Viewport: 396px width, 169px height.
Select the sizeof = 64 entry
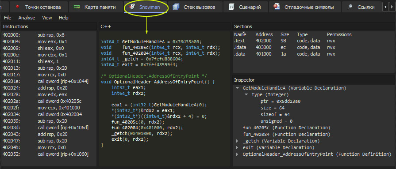pyautogui.click(x=275, y=115)
